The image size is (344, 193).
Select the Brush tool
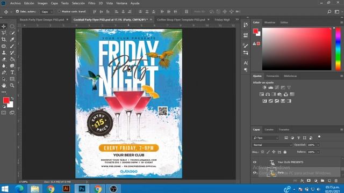click(x=12, y=46)
